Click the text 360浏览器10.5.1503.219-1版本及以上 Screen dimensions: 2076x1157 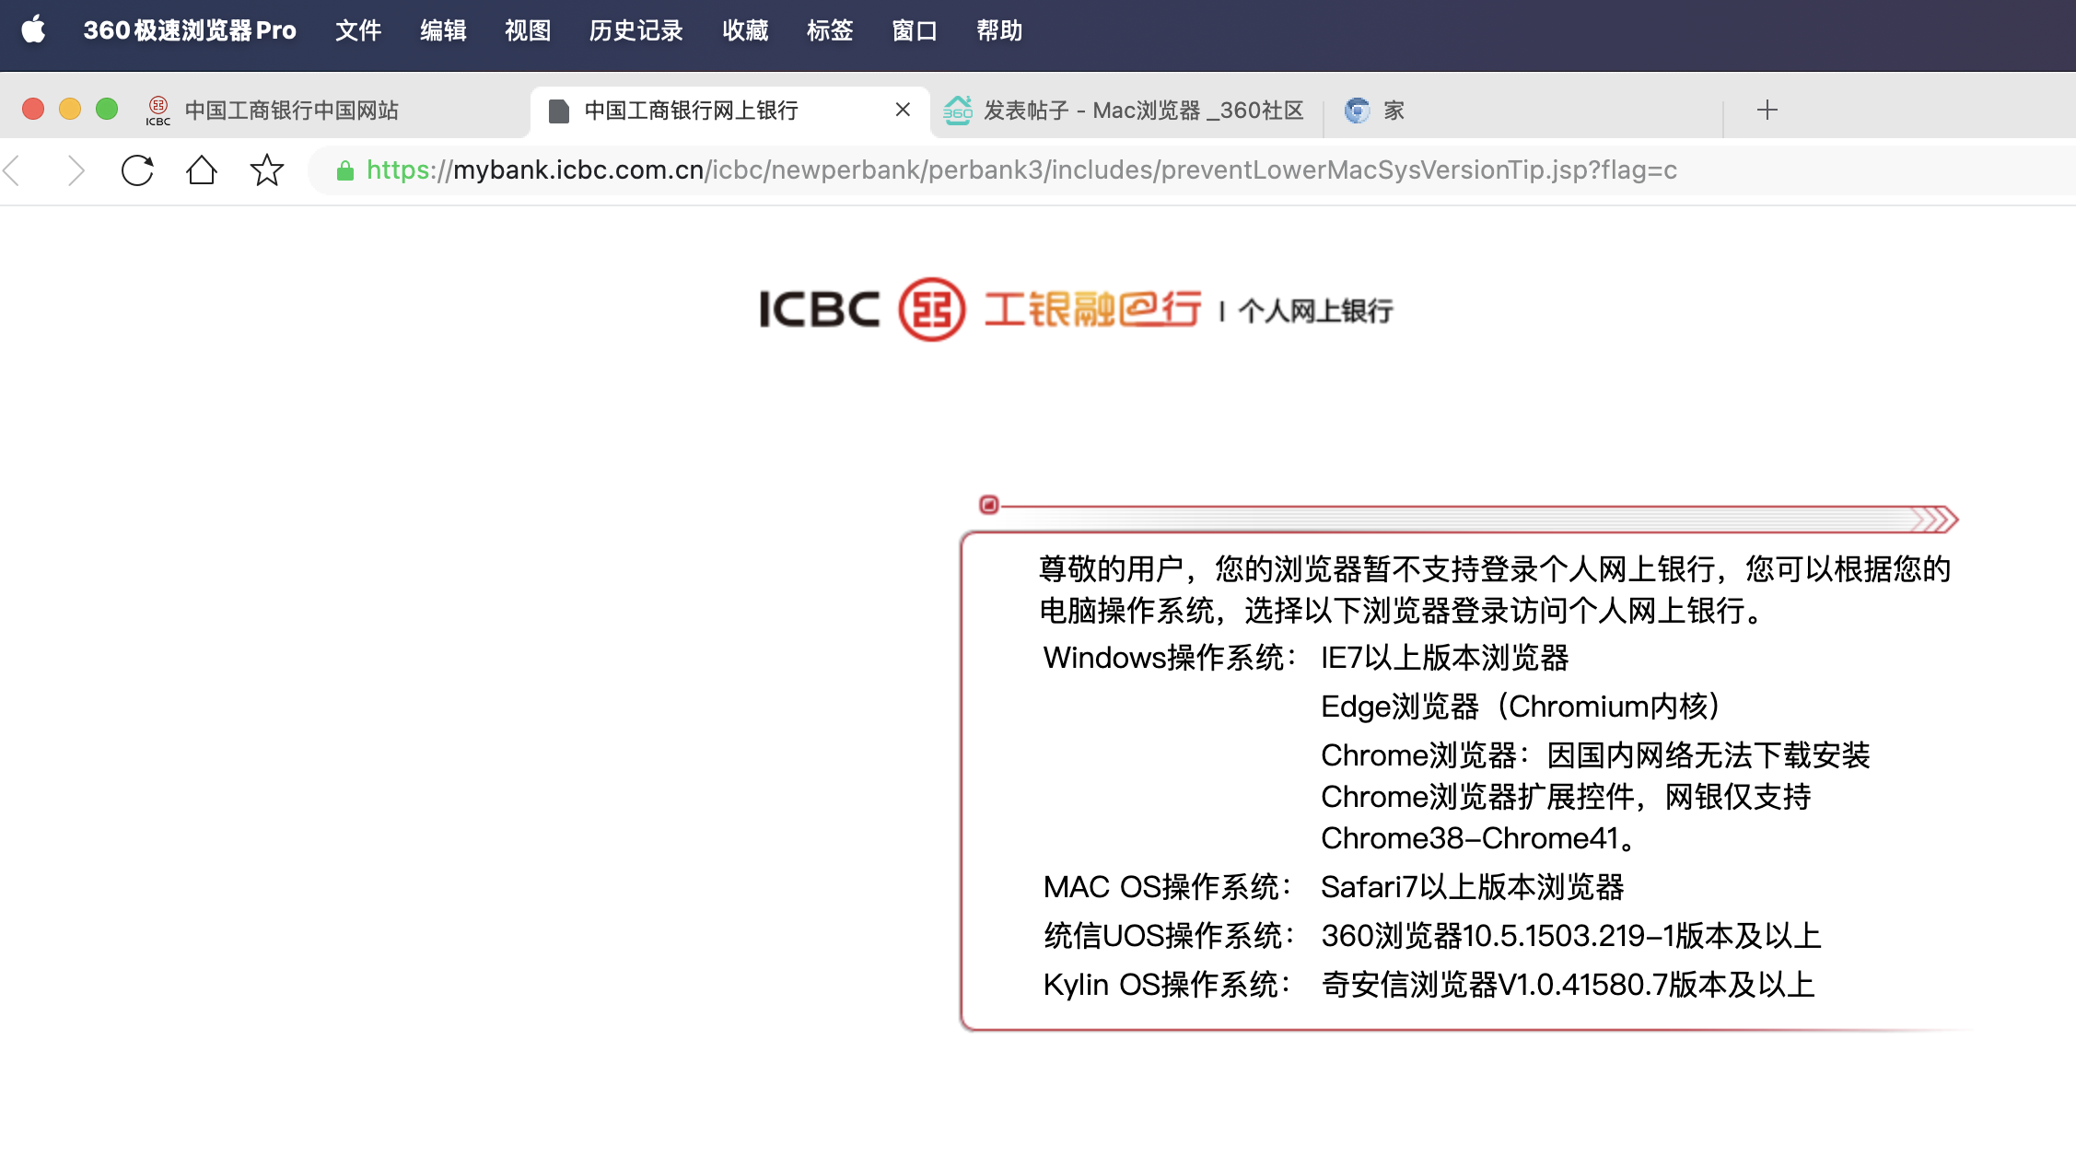click(x=1571, y=936)
